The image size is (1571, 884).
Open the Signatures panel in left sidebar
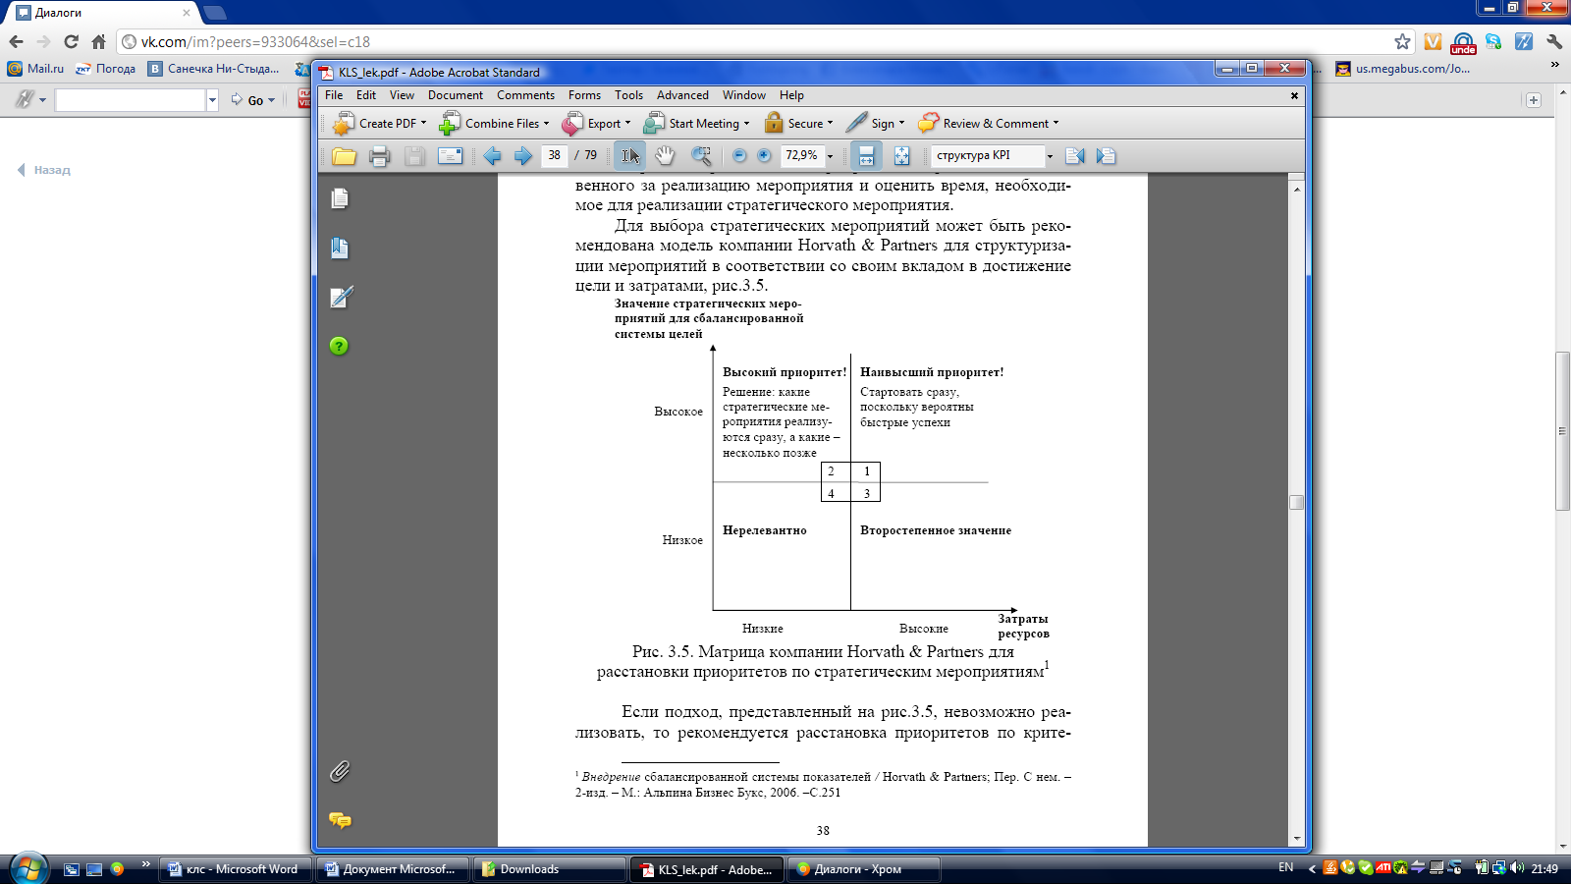(341, 297)
